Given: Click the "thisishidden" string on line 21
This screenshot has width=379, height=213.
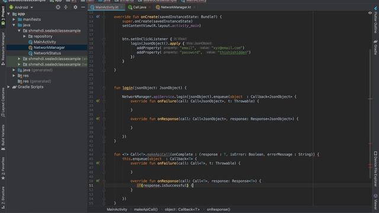Looking at the screenshot, I should pos(233,53).
